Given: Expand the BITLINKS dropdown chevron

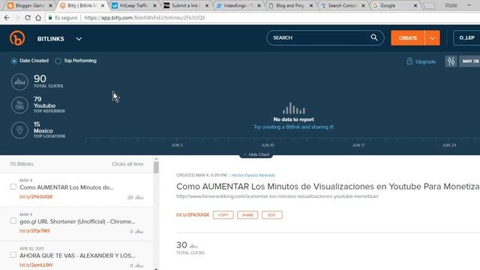Looking at the screenshot, I should point(79,39).
